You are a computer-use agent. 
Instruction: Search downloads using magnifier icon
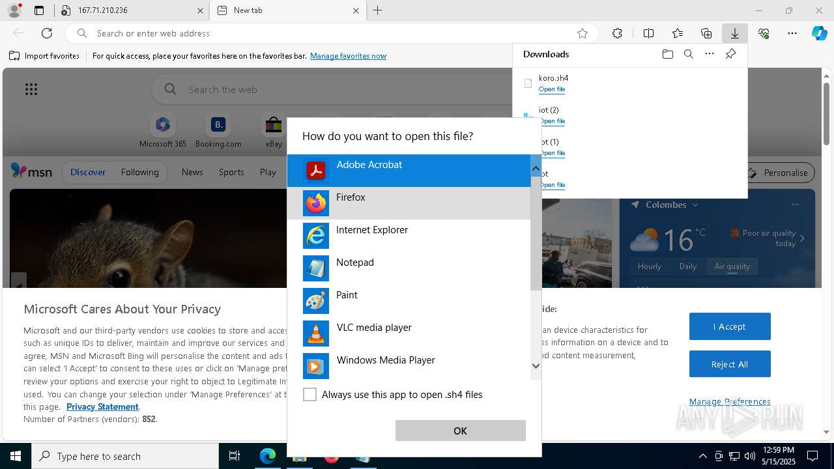689,54
